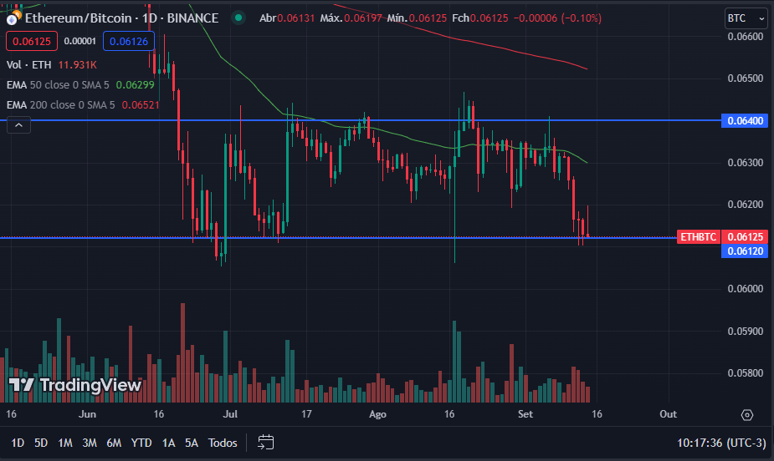This screenshot has height=461, width=774.
Task: Click the 0.06125 current price tag on the axis
Action: click(x=745, y=237)
